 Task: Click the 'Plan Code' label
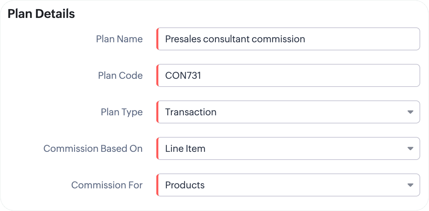(120, 75)
